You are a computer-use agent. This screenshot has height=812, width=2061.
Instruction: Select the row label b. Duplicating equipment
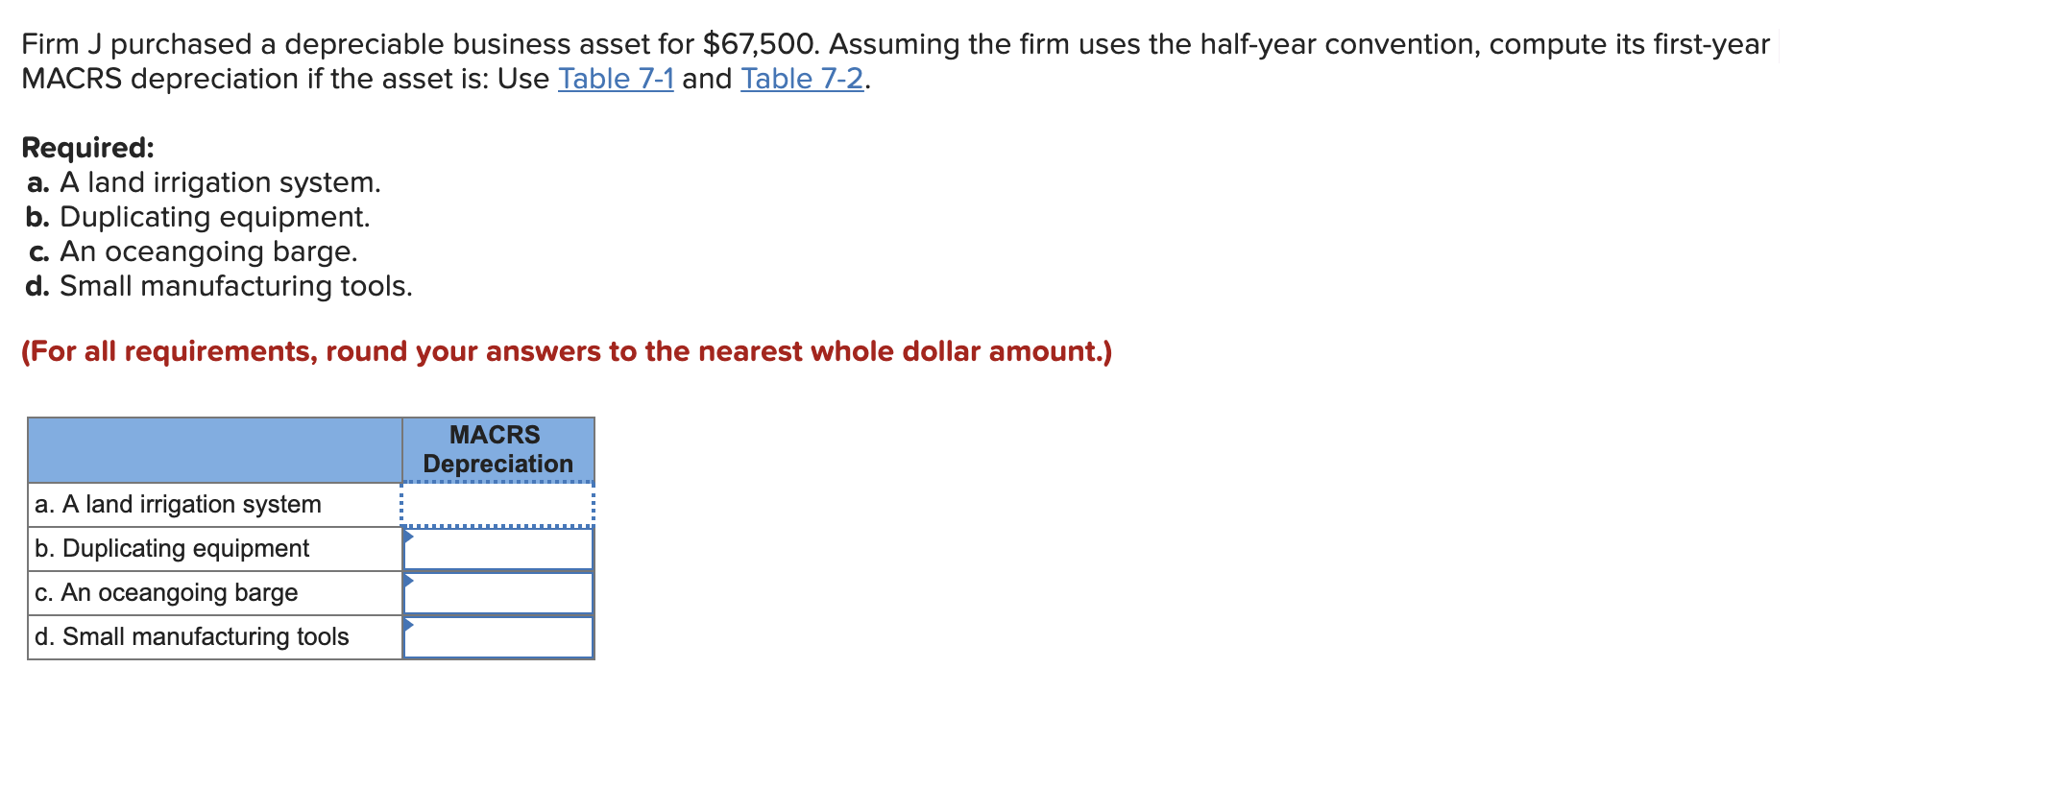coord(171,548)
